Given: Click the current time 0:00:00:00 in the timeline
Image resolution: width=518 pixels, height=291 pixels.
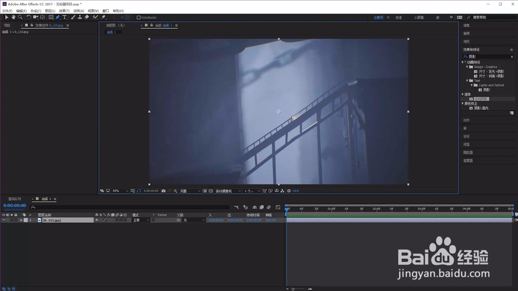Looking at the screenshot, I should (15, 205).
